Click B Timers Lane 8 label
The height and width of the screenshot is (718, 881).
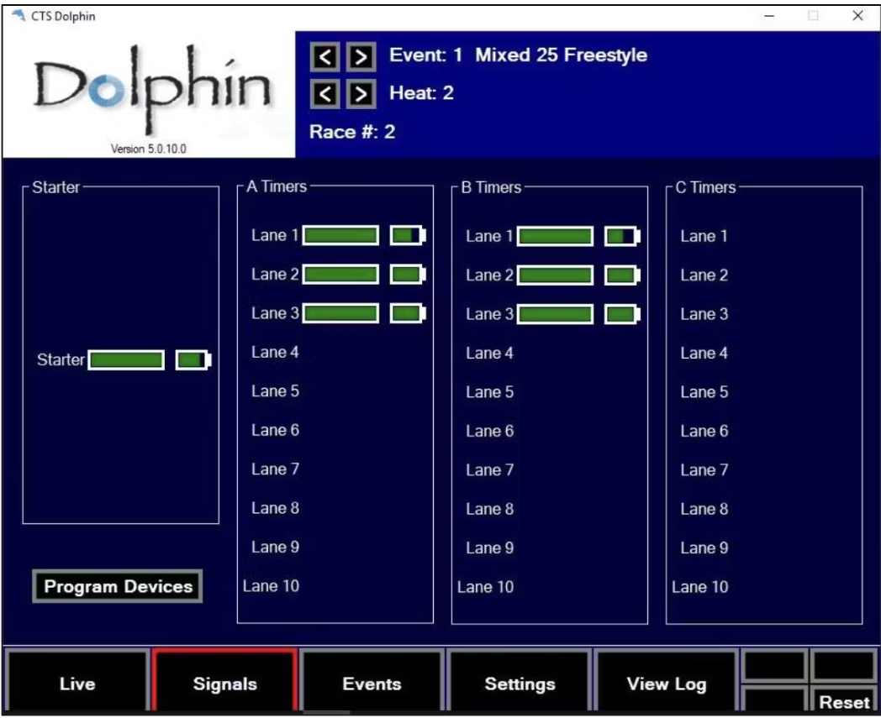click(489, 509)
